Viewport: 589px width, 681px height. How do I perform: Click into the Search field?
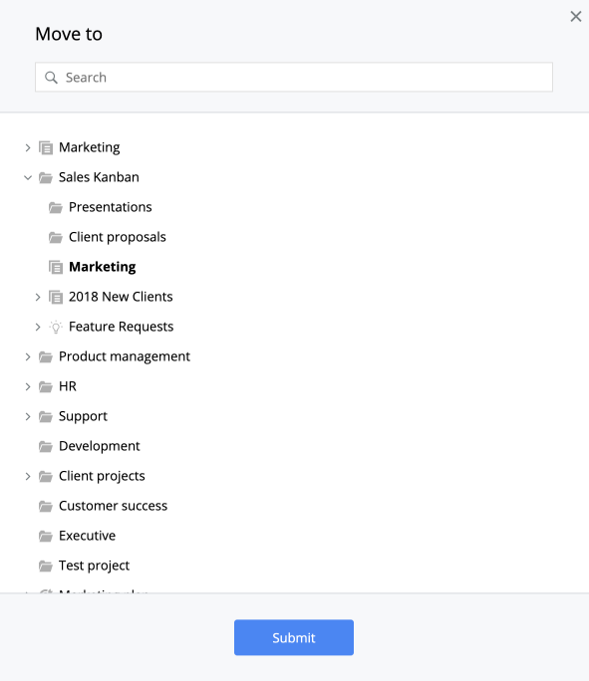[294, 78]
